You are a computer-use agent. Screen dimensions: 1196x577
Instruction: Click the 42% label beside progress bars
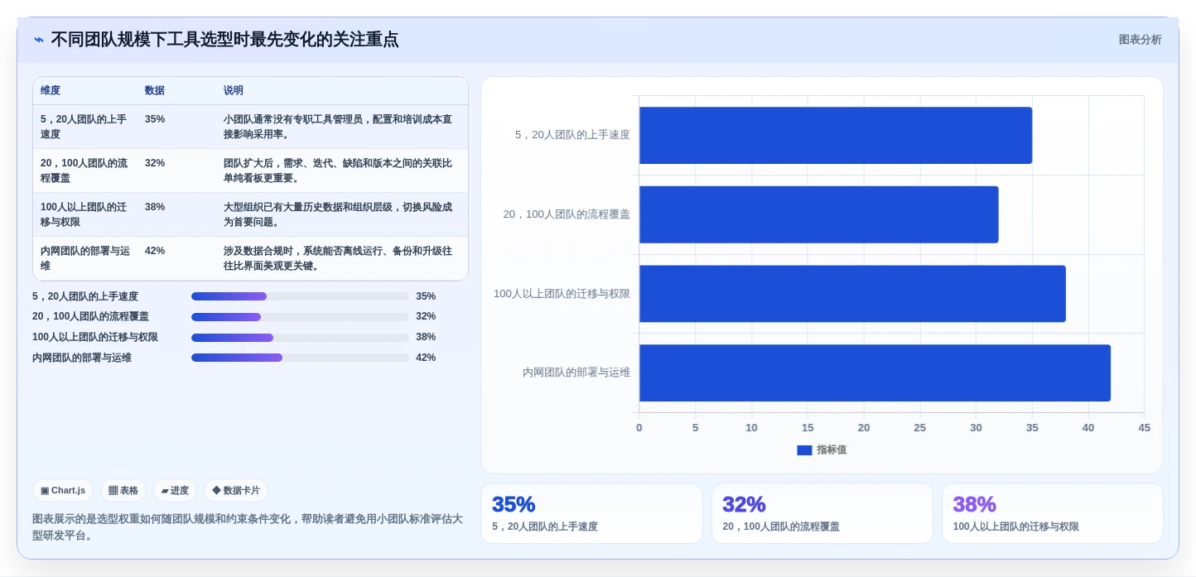click(x=426, y=358)
